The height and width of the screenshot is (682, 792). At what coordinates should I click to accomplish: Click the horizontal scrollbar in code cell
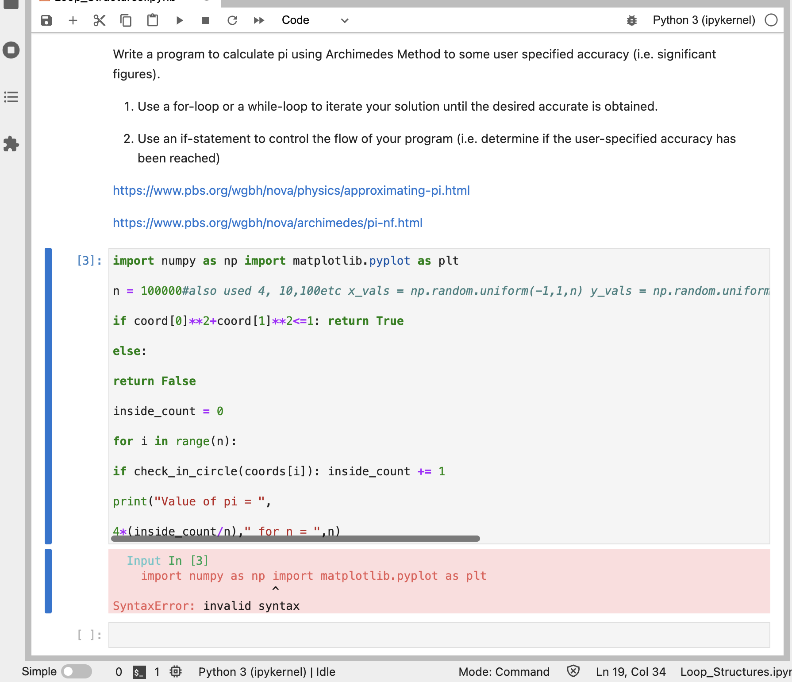click(296, 539)
